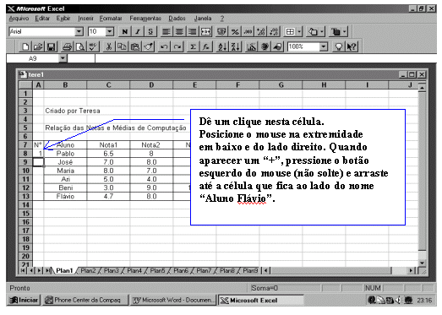The image size is (442, 315).
Task: Toggle underline formatting S button
Action: [150, 31]
